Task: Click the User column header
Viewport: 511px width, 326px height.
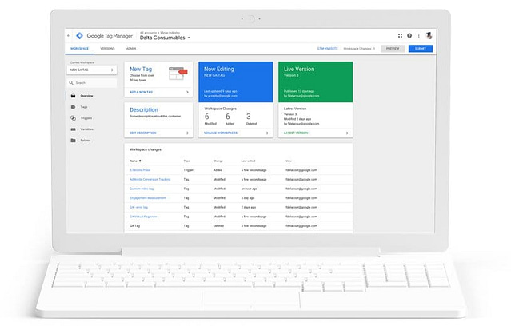Action: 289,161
